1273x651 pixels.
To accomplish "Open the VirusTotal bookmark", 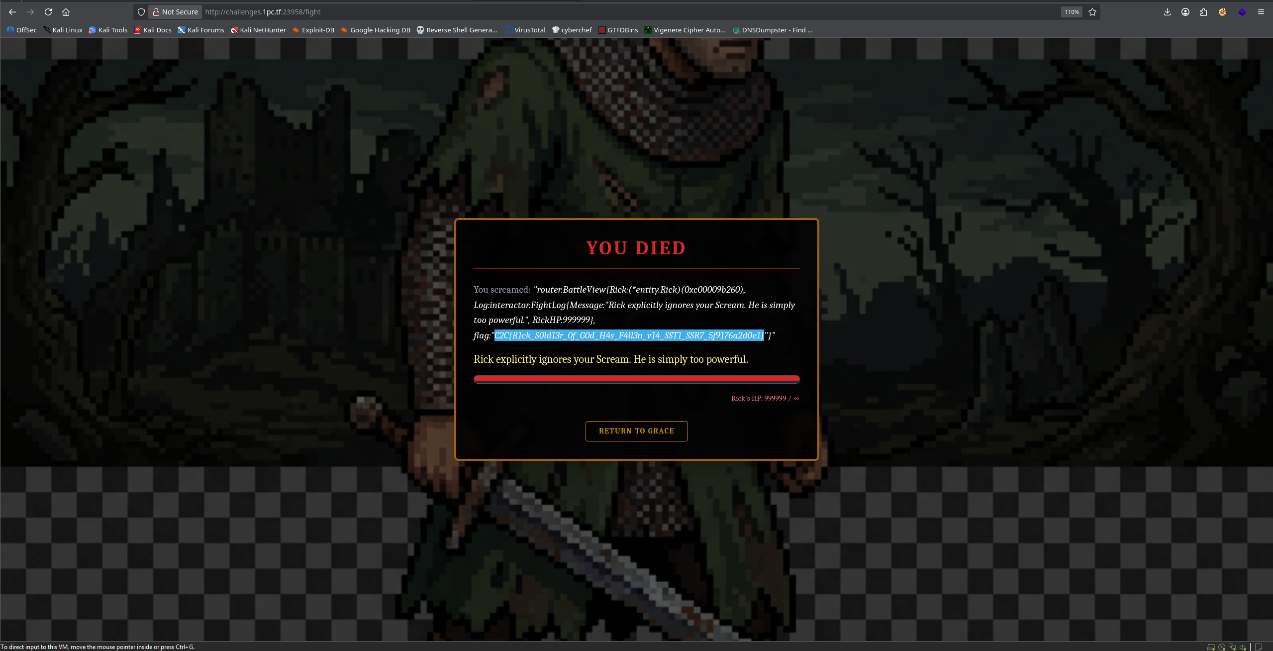I will coord(525,30).
